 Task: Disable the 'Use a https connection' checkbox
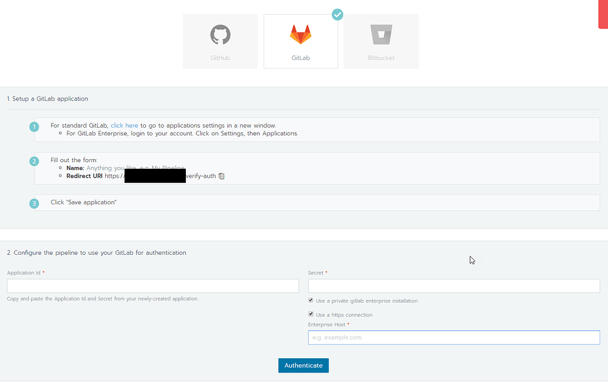[311, 313]
